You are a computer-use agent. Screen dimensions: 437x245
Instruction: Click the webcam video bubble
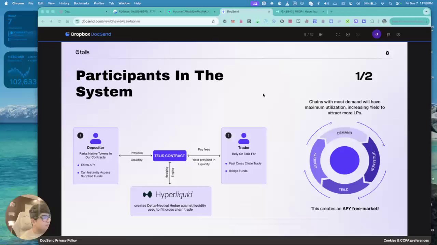tap(28, 217)
